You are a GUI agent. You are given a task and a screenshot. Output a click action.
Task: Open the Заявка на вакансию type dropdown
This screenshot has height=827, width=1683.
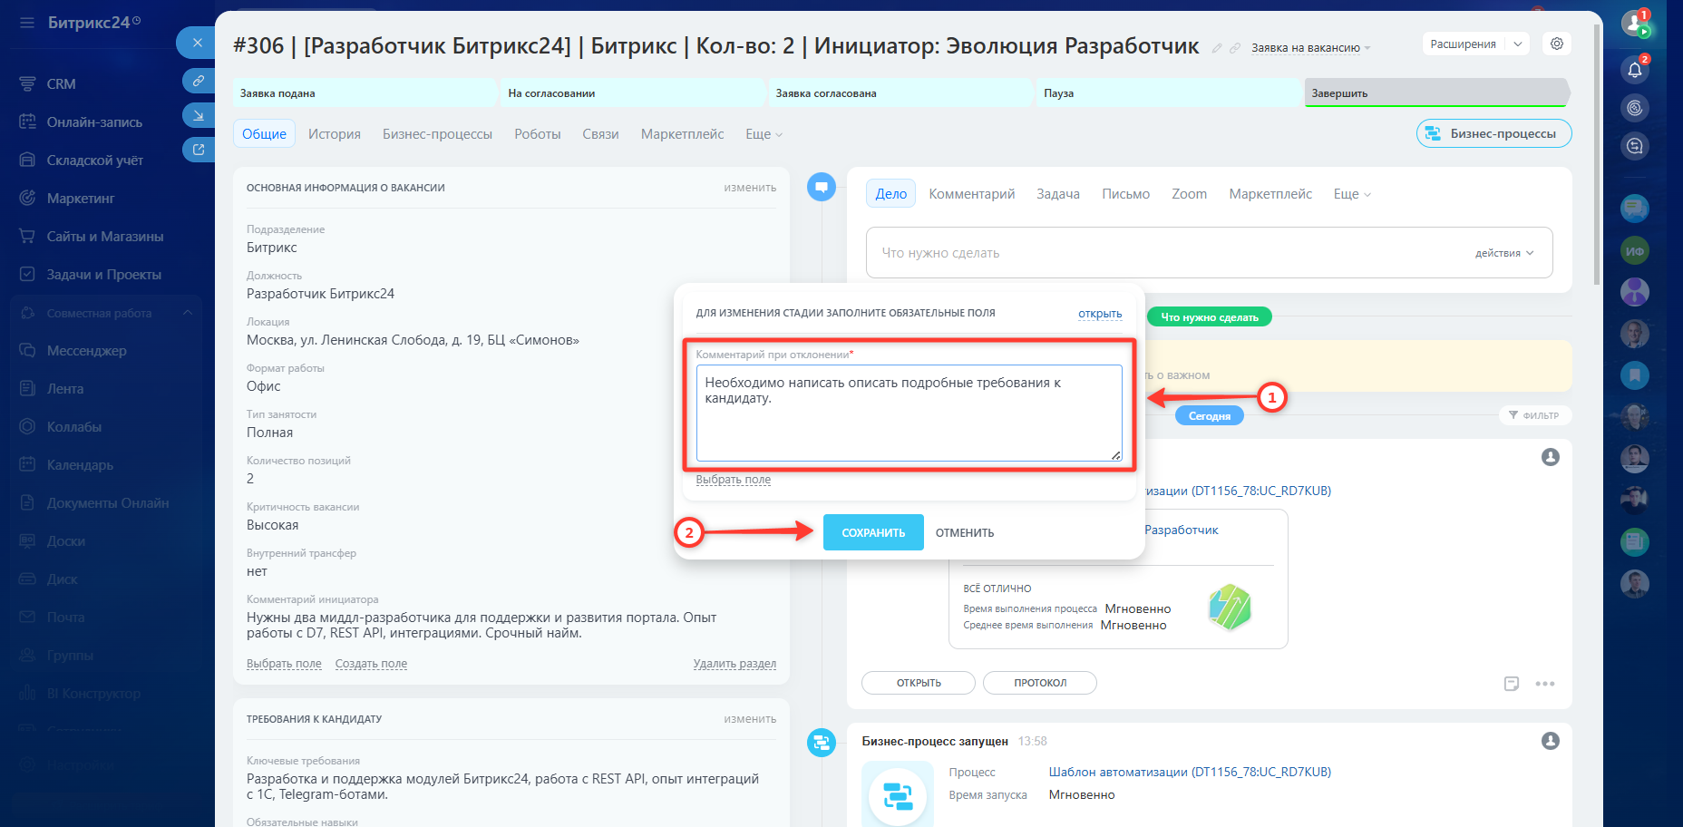click(x=1310, y=48)
